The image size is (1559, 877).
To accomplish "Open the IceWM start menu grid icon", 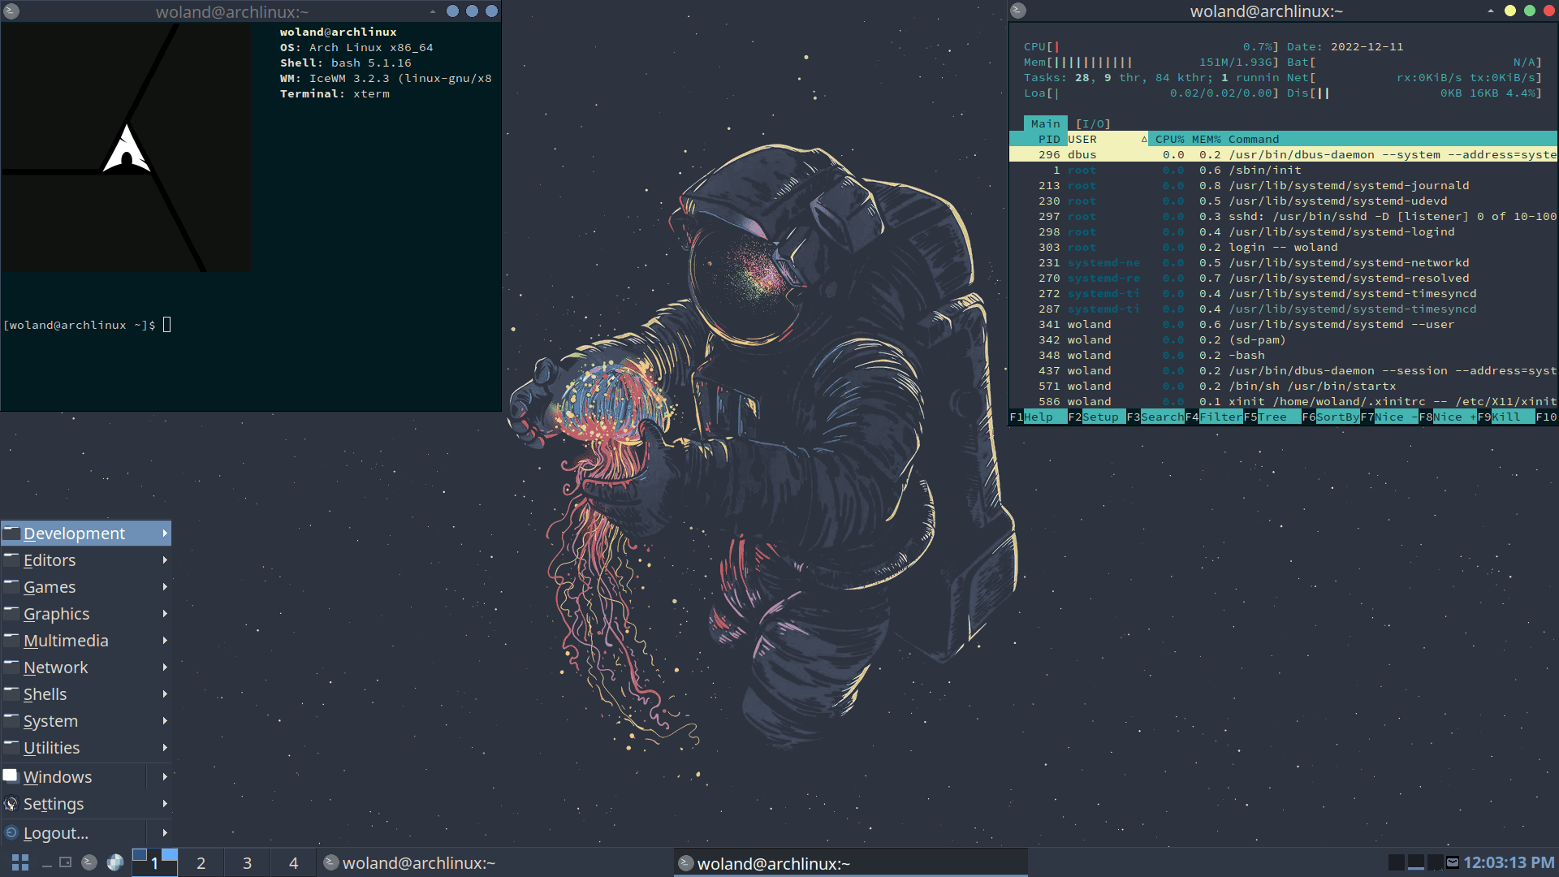I will pyautogui.click(x=20, y=862).
